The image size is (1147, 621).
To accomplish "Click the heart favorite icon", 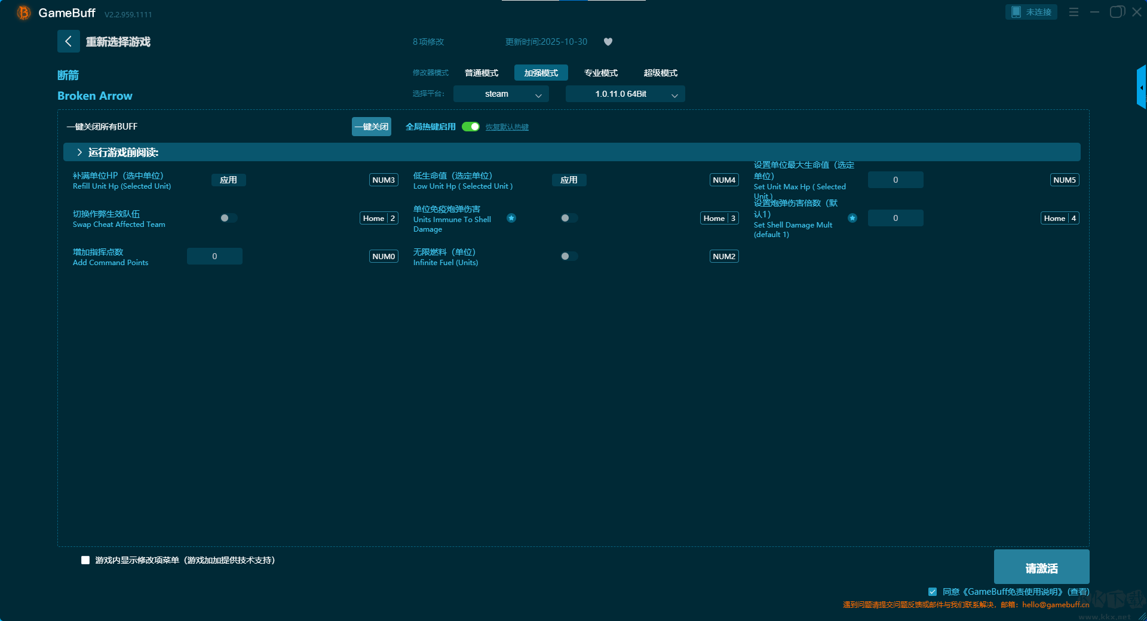I will point(608,42).
